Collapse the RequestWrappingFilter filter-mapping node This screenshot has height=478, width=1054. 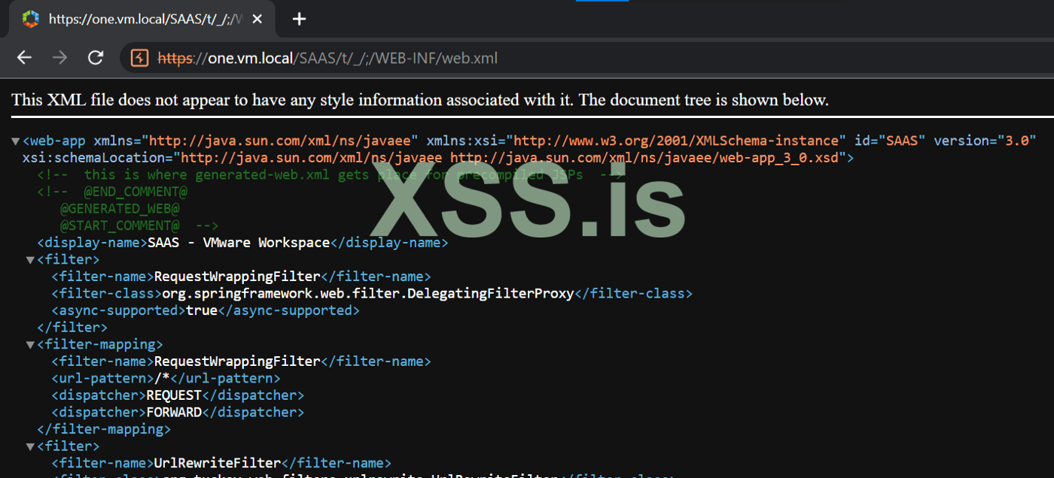tap(30, 345)
